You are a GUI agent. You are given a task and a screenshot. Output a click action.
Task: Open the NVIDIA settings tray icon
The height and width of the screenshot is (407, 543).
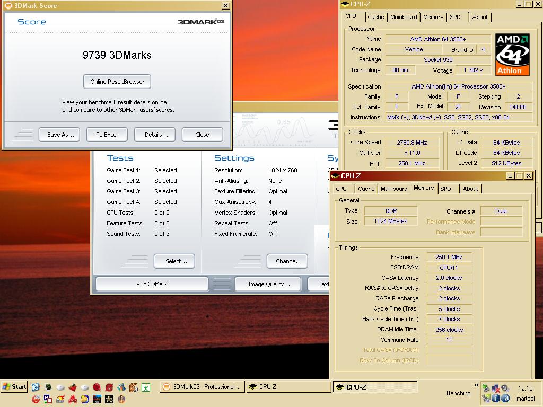[486, 398]
